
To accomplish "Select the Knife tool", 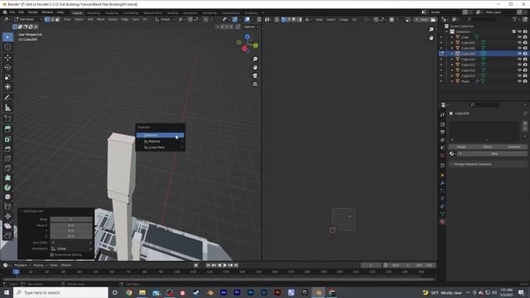I will (7, 168).
